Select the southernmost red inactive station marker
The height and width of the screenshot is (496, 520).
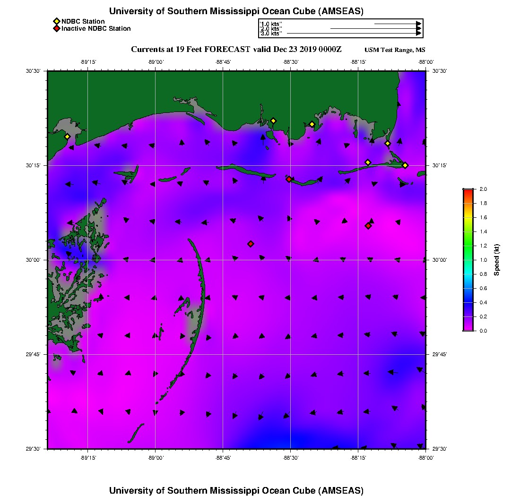coord(251,244)
